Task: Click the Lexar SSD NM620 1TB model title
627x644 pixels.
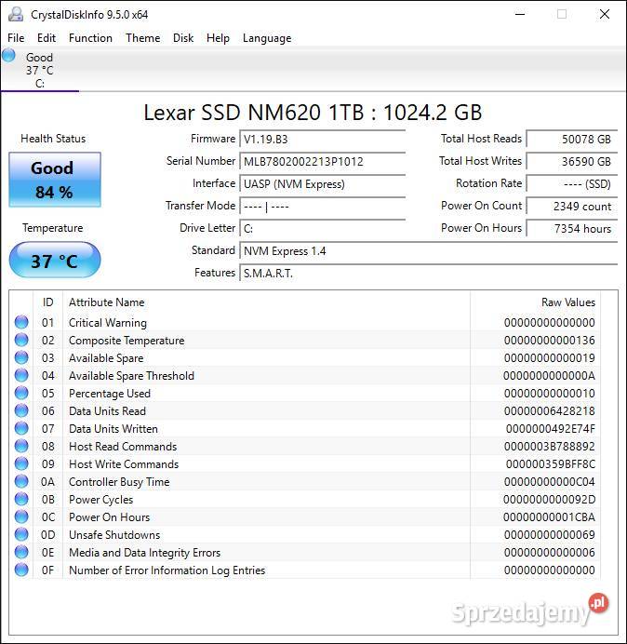Action: tap(313, 113)
